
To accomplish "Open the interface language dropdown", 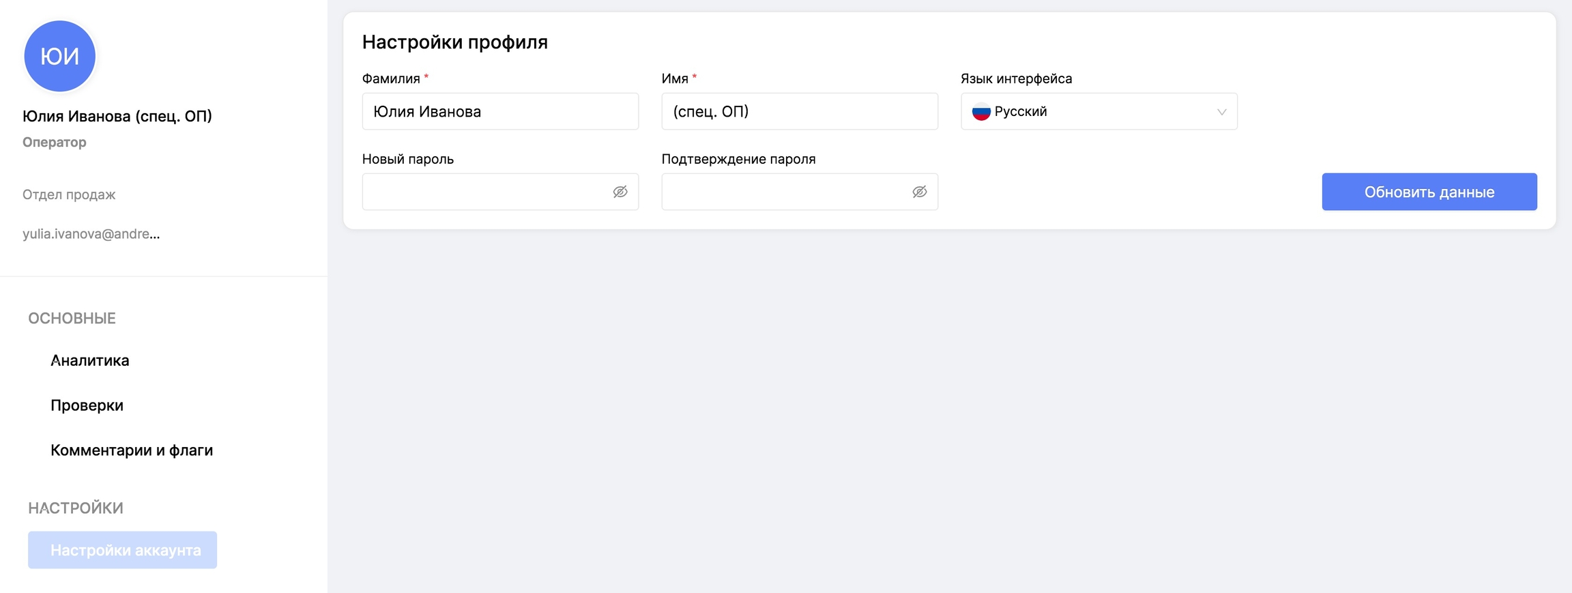I will 1098,112.
